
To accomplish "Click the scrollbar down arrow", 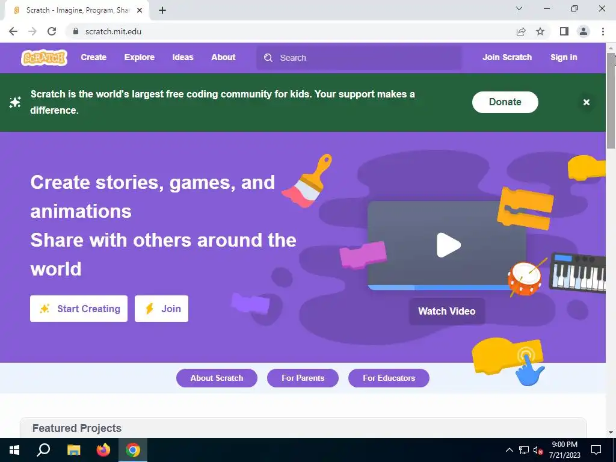I will pos(611,433).
